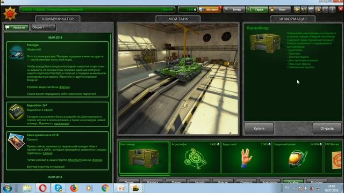
Task: Open the Новости news button
Action: coord(17,27)
